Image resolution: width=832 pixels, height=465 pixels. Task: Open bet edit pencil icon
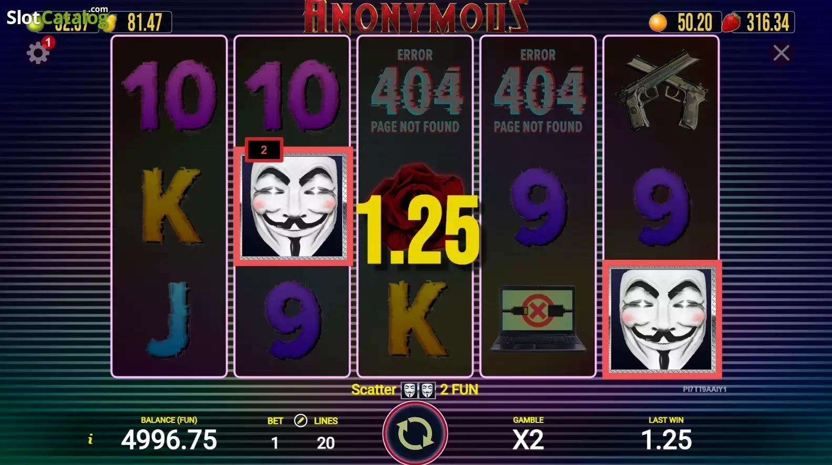(301, 420)
